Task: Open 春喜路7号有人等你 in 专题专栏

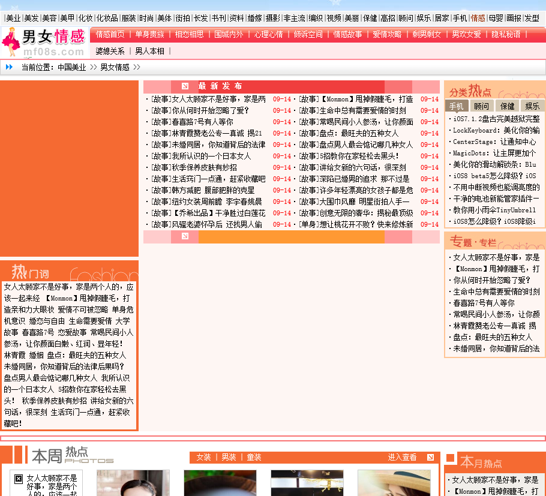Action: (484, 303)
